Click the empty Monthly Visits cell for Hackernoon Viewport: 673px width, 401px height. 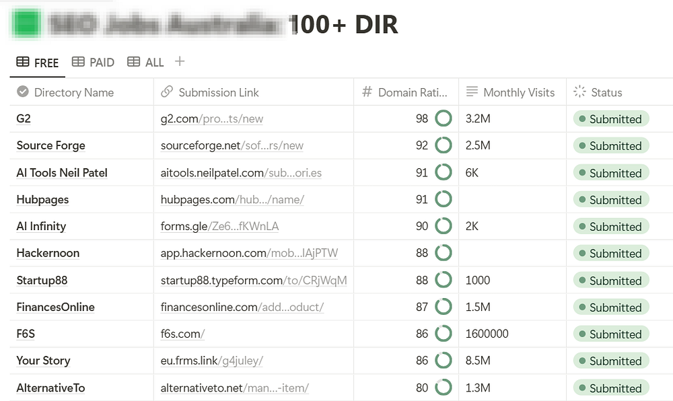[x=512, y=253]
